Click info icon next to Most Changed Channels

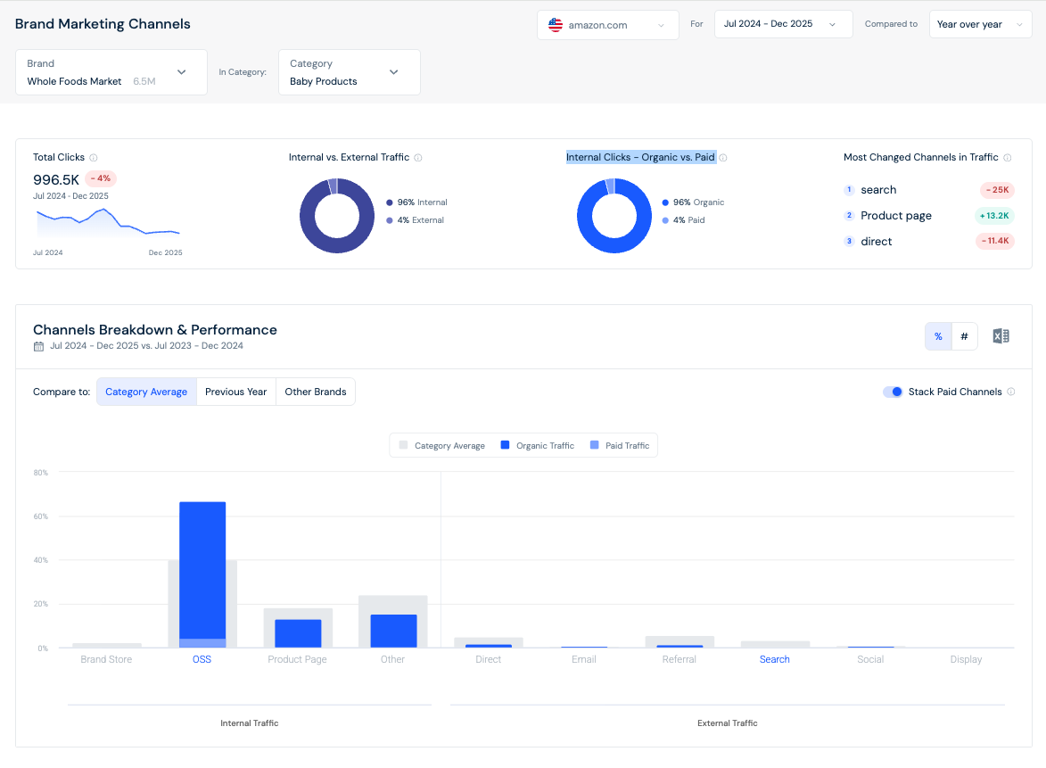tap(1008, 158)
